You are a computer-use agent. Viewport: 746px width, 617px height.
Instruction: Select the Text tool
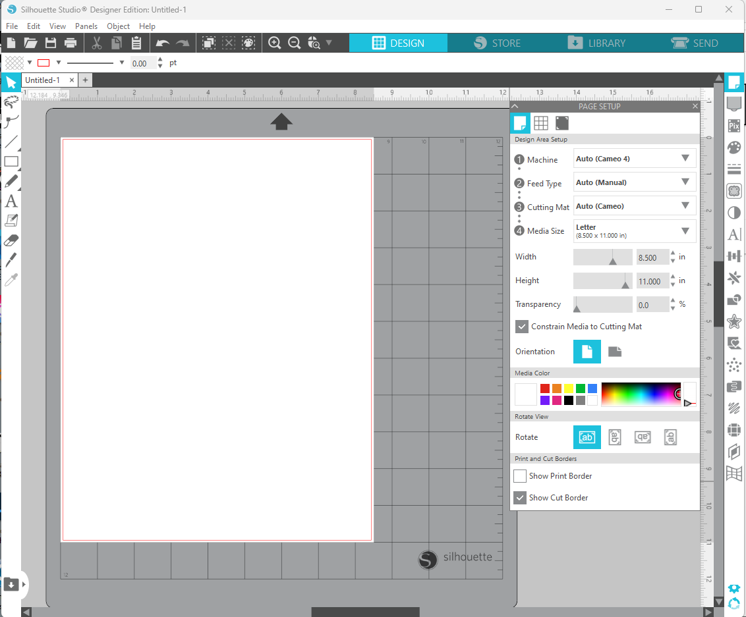(11, 201)
